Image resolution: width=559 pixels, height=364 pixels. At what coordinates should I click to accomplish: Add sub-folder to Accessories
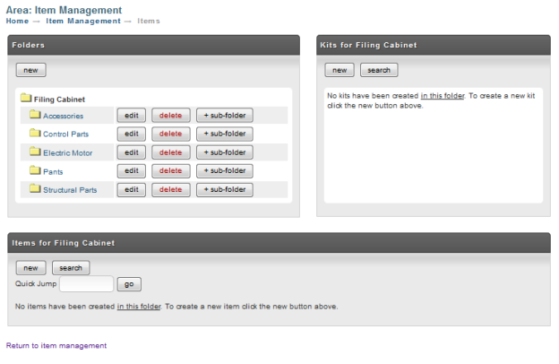pyautogui.click(x=225, y=116)
